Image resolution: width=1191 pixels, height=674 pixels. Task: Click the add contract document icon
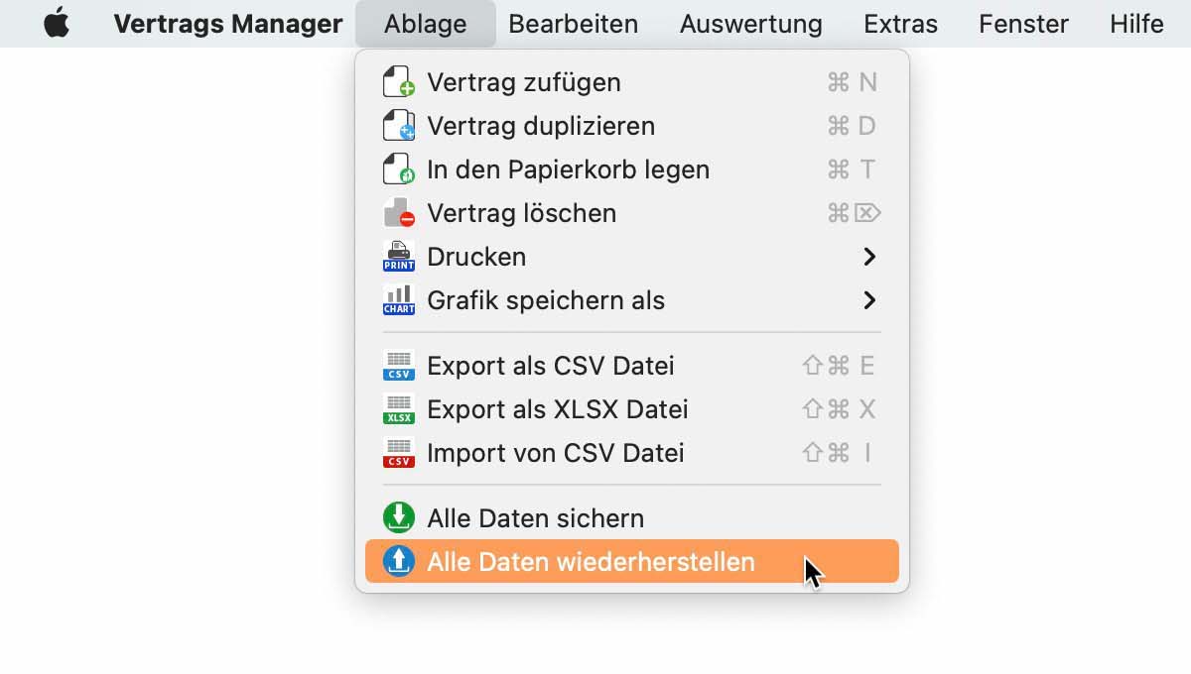(398, 82)
